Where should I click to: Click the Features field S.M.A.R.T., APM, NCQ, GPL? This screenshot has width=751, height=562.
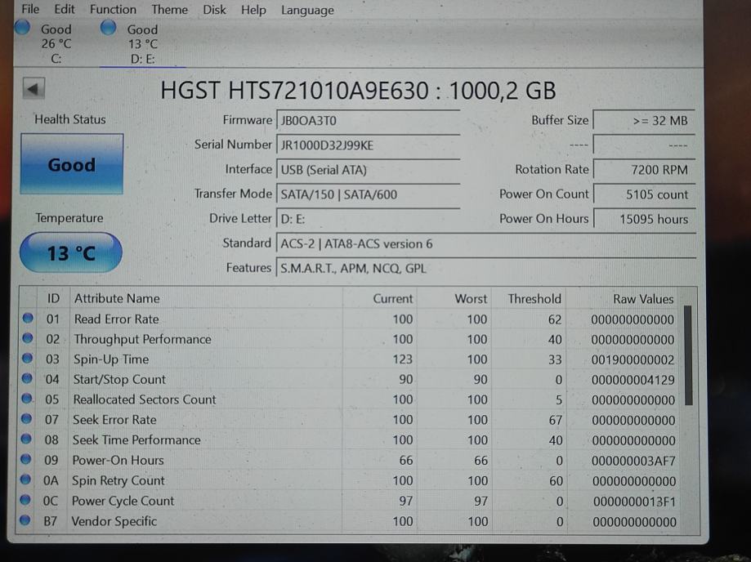pyautogui.click(x=485, y=268)
